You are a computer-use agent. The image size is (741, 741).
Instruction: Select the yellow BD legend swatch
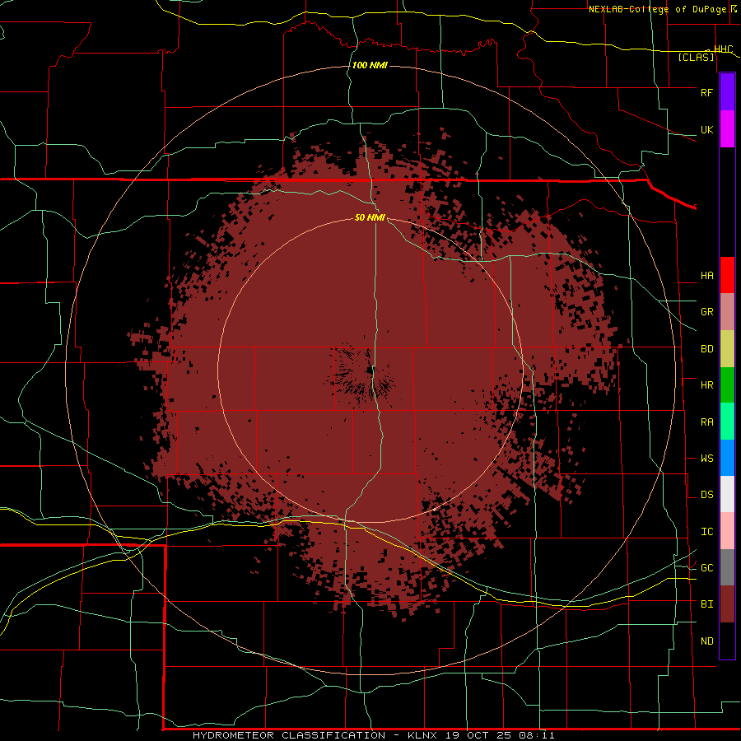(x=727, y=348)
